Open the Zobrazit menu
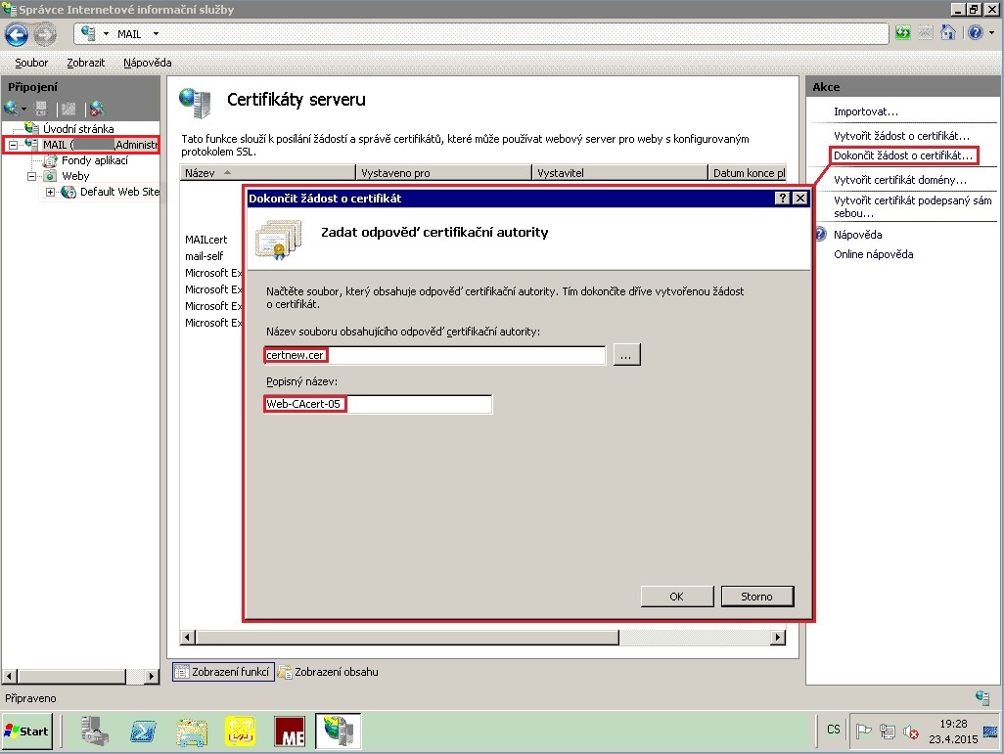 click(x=86, y=63)
